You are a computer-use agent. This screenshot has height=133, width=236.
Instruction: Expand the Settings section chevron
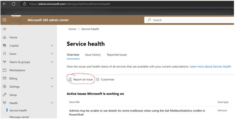[52, 86]
